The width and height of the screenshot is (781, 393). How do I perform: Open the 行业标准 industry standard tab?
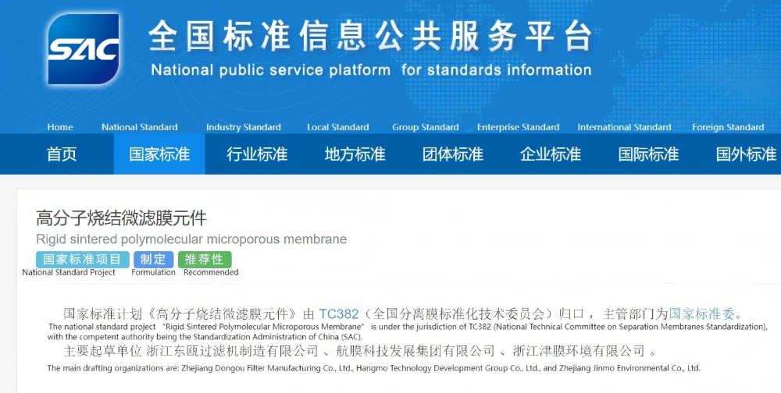point(257,154)
